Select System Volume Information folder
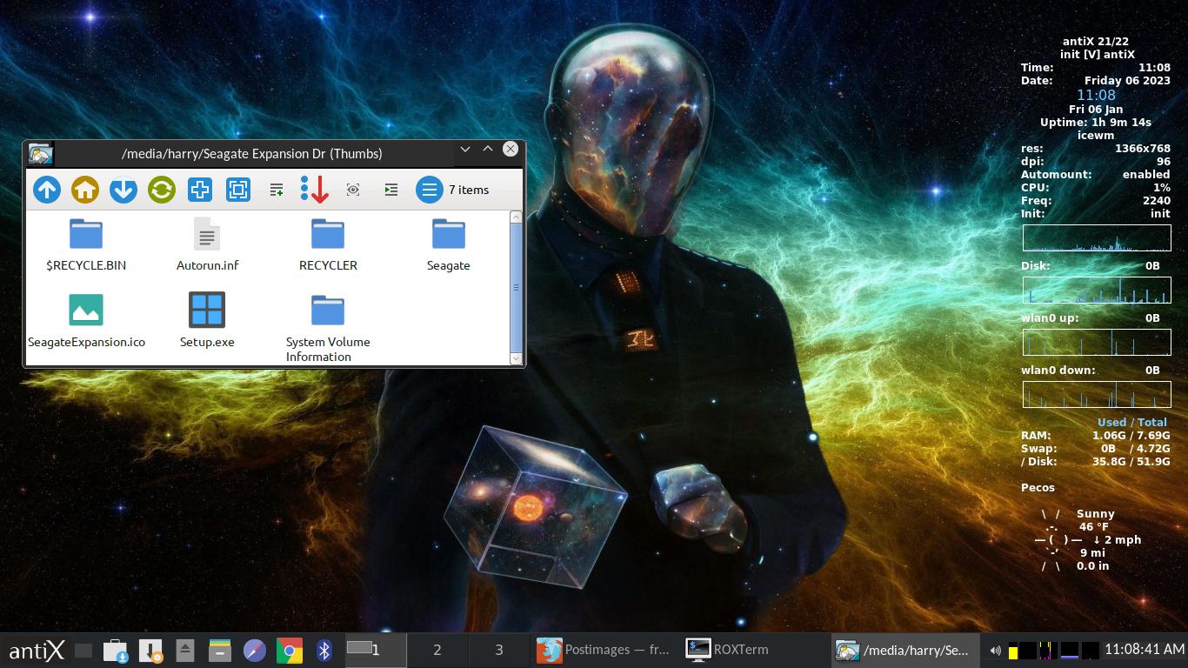This screenshot has height=668, width=1188. point(328,311)
